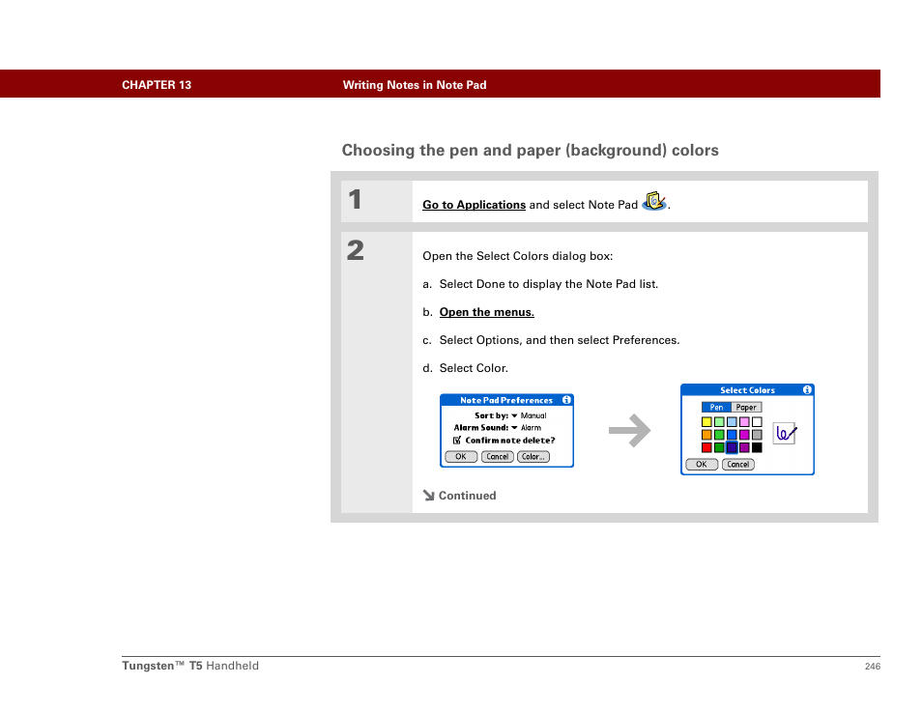This screenshot has height=713, width=922.
Task: Click the 'Note Pad Preferences' dialog title
Action: (x=506, y=400)
